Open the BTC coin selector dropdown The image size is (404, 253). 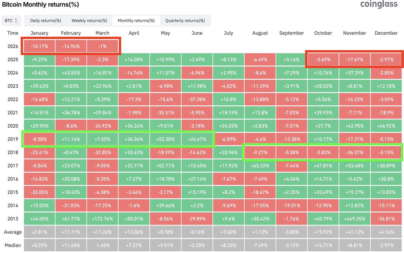pos(11,20)
